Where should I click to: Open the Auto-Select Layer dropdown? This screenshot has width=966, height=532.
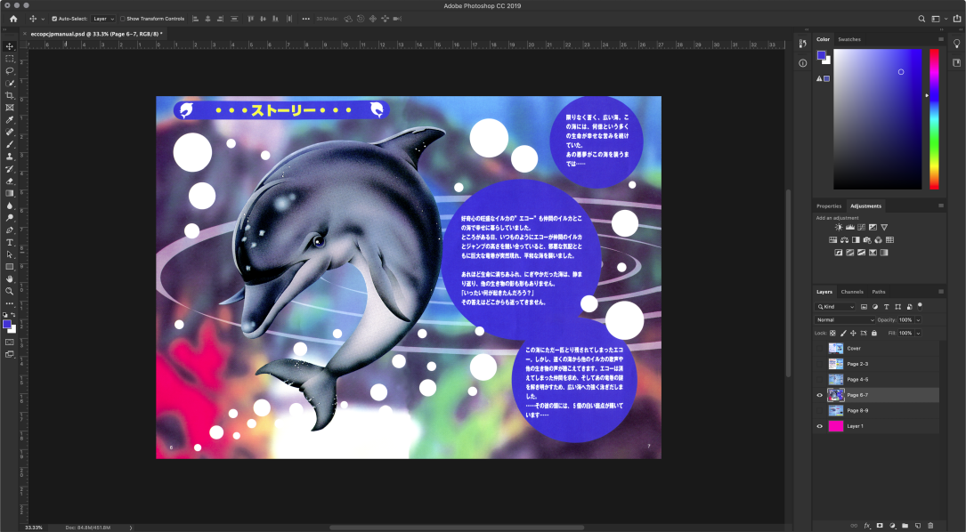(x=104, y=18)
